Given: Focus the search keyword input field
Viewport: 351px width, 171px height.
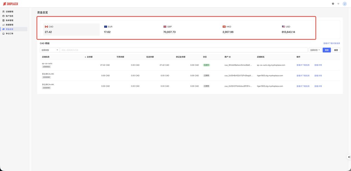Looking at the screenshot, I should point(183,50).
